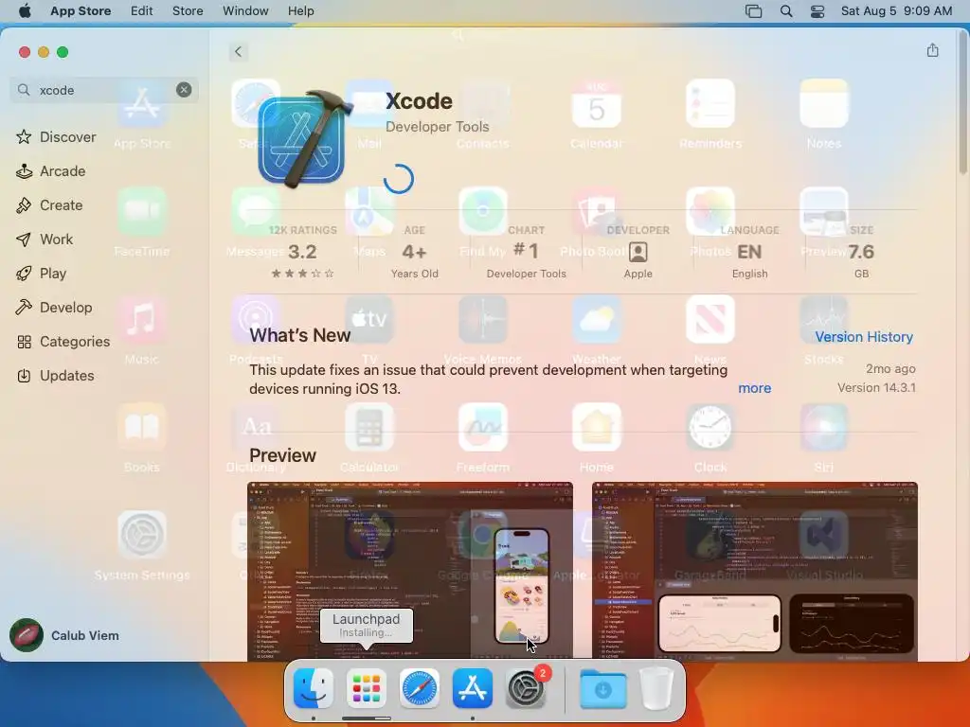
Task: Click the Apple developer icon
Action: click(x=638, y=252)
